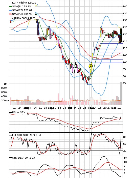Select the 'LGIH (daily) 124.21' chart title
The width and height of the screenshot is (133, 178).
click(x=24, y=3)
